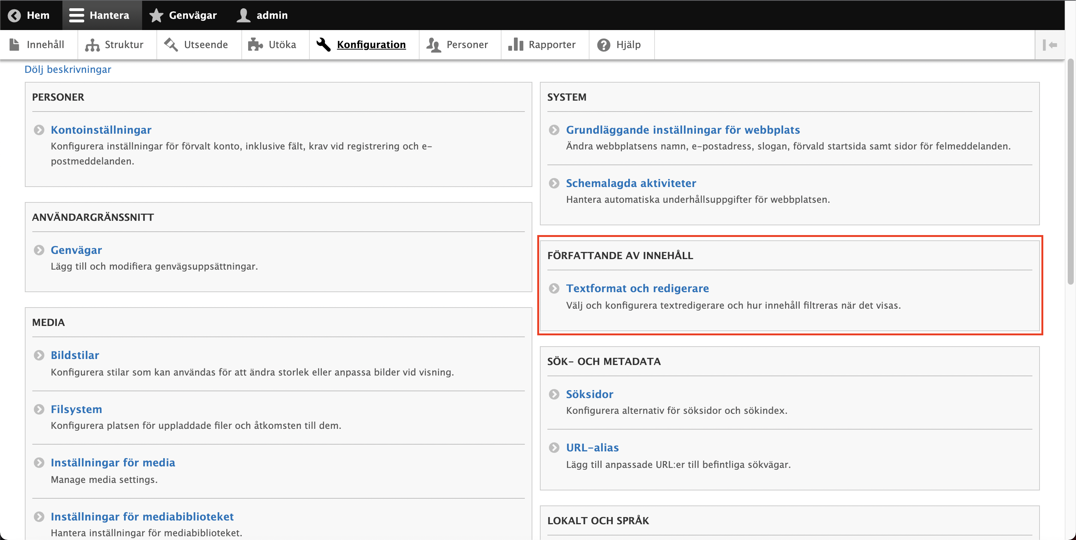Open Inställningar för mediabiblioteket

click(142, 517)
